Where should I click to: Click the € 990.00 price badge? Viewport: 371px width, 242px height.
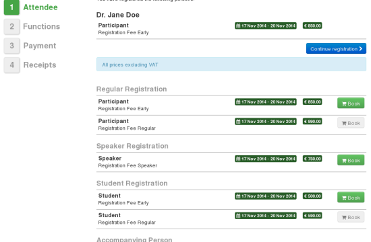[312, 122]
